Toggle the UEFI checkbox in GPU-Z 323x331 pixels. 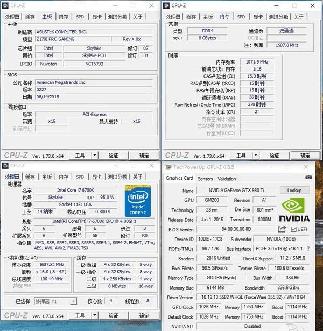[293, 229]
